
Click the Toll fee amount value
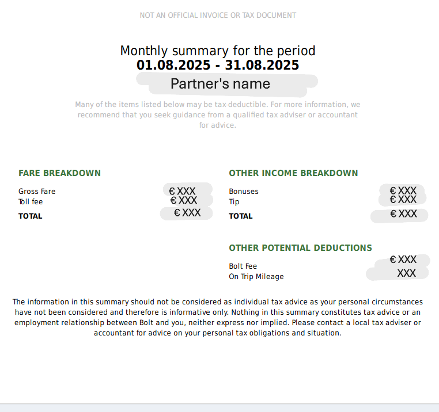[184, 200]
